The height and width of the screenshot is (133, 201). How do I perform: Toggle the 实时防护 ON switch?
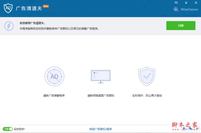pyautogui.click(x=8, y=129)
